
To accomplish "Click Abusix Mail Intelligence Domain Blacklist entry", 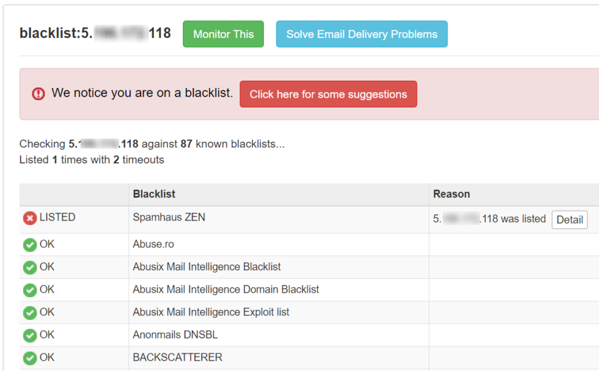I will point(226,290).
